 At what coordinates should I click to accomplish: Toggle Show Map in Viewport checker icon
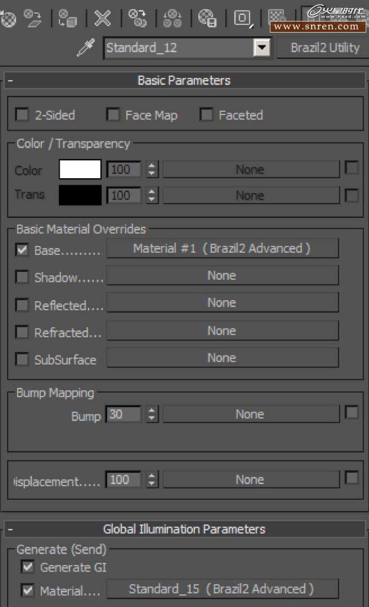click(277, 16)
